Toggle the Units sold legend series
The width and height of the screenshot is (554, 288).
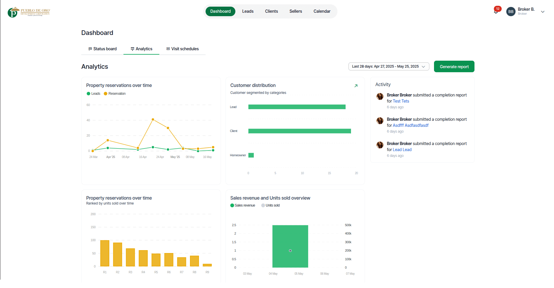coord(270,205)
